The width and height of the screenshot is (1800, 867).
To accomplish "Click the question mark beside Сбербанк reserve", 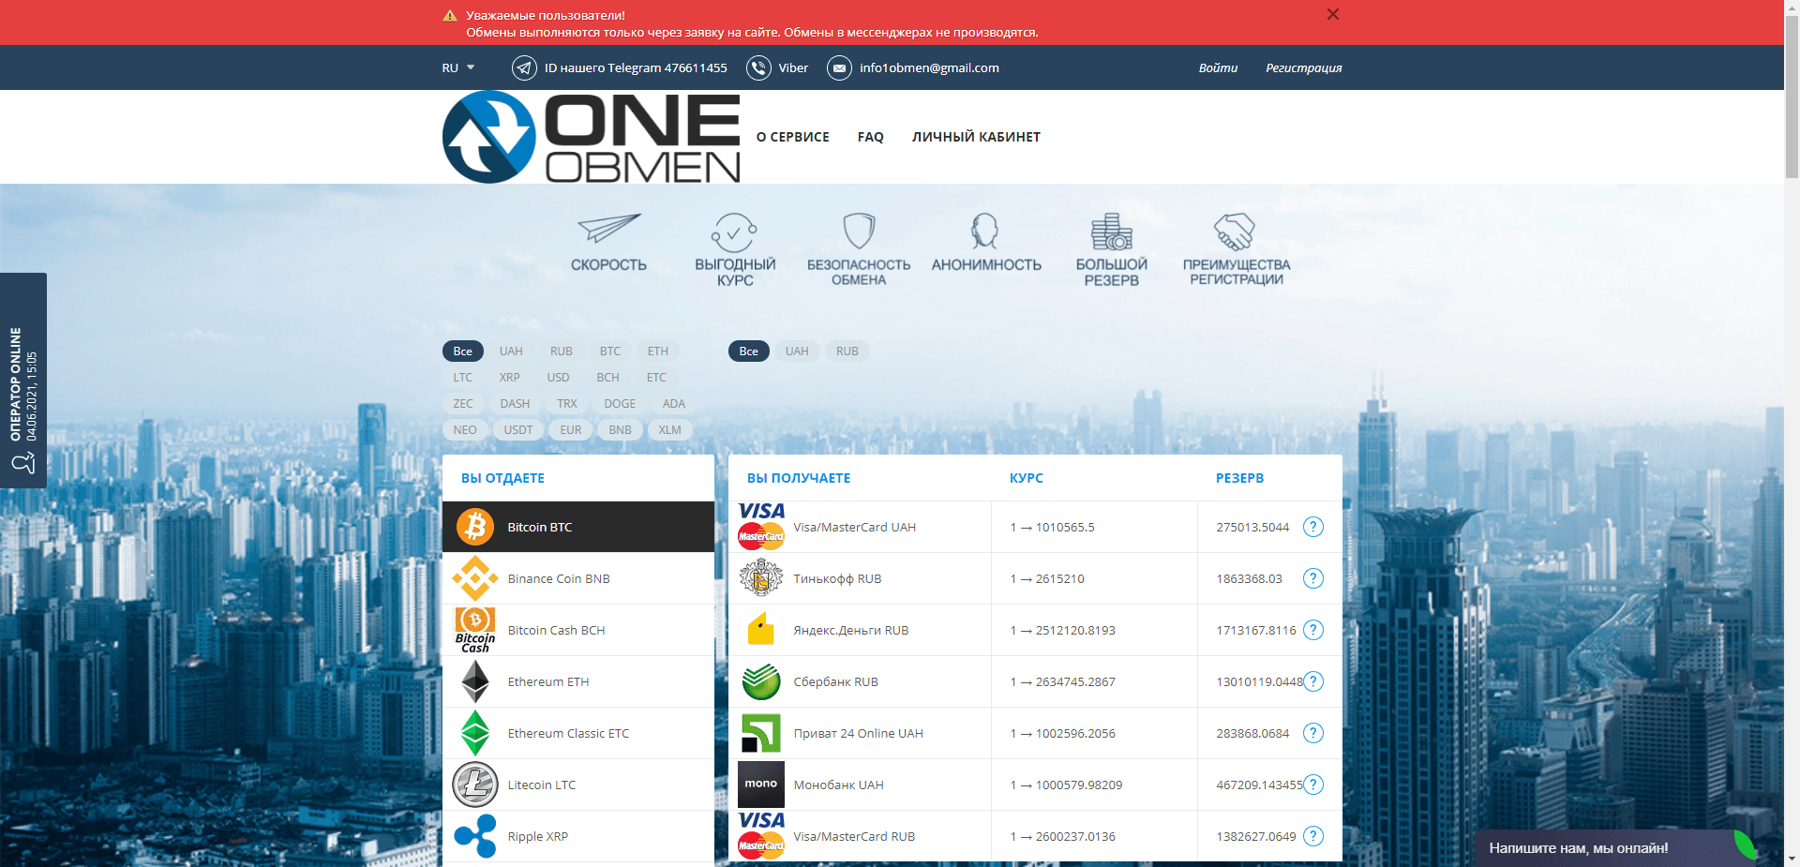I will tap(1313, 681).
